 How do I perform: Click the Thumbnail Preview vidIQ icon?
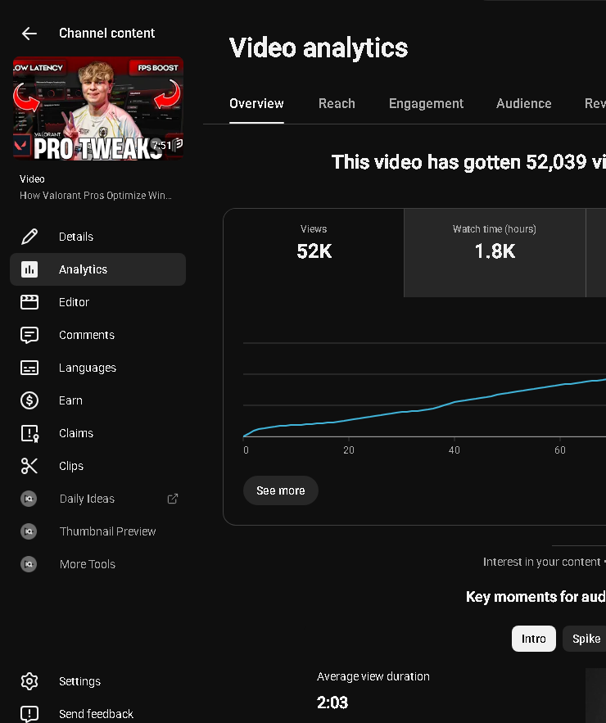[29, 531]
